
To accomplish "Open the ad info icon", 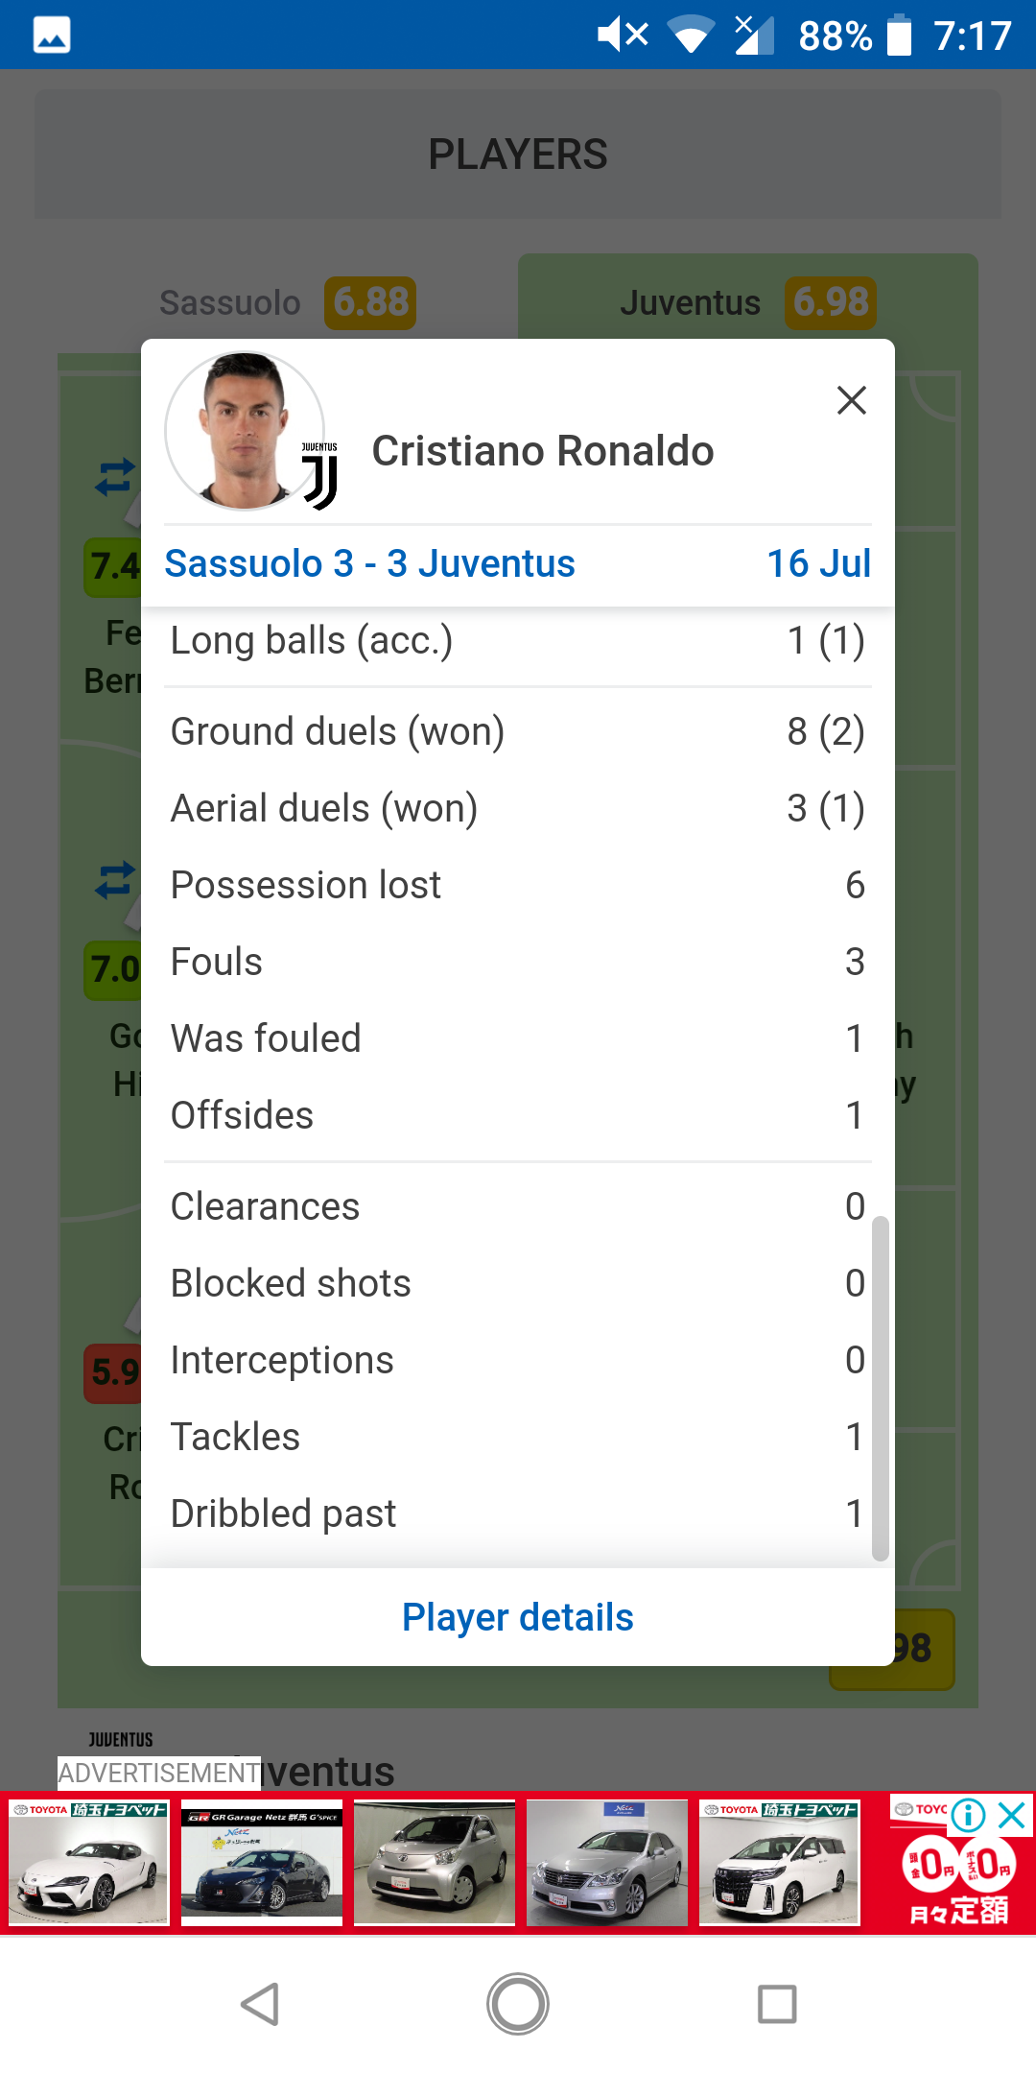I will pyautogui.click(x=968, y=1815).
